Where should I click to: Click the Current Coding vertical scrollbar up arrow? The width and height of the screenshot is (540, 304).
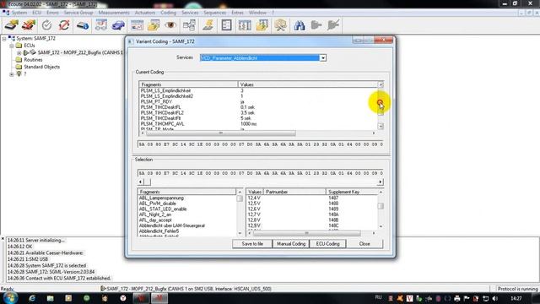pos(381,84)
